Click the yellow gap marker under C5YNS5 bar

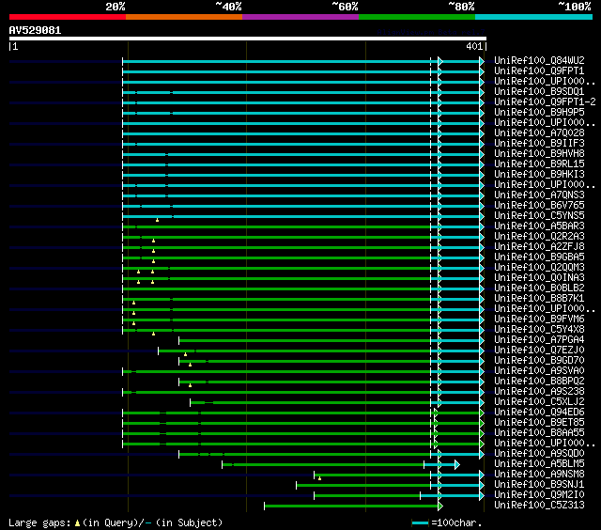click(x=157, y=220)
